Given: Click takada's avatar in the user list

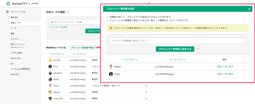Looking at the screenshot, I should [50, 92].
